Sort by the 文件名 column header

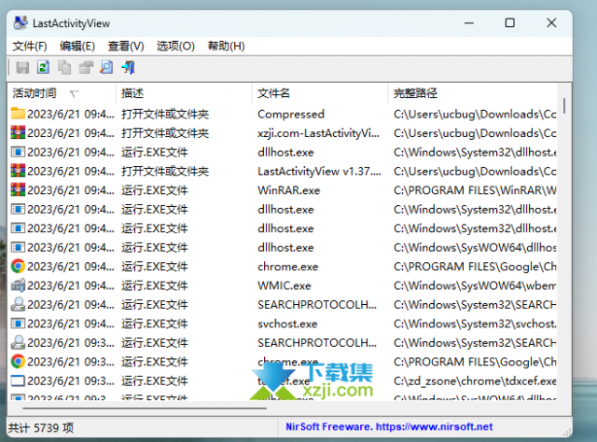point(320,93)
